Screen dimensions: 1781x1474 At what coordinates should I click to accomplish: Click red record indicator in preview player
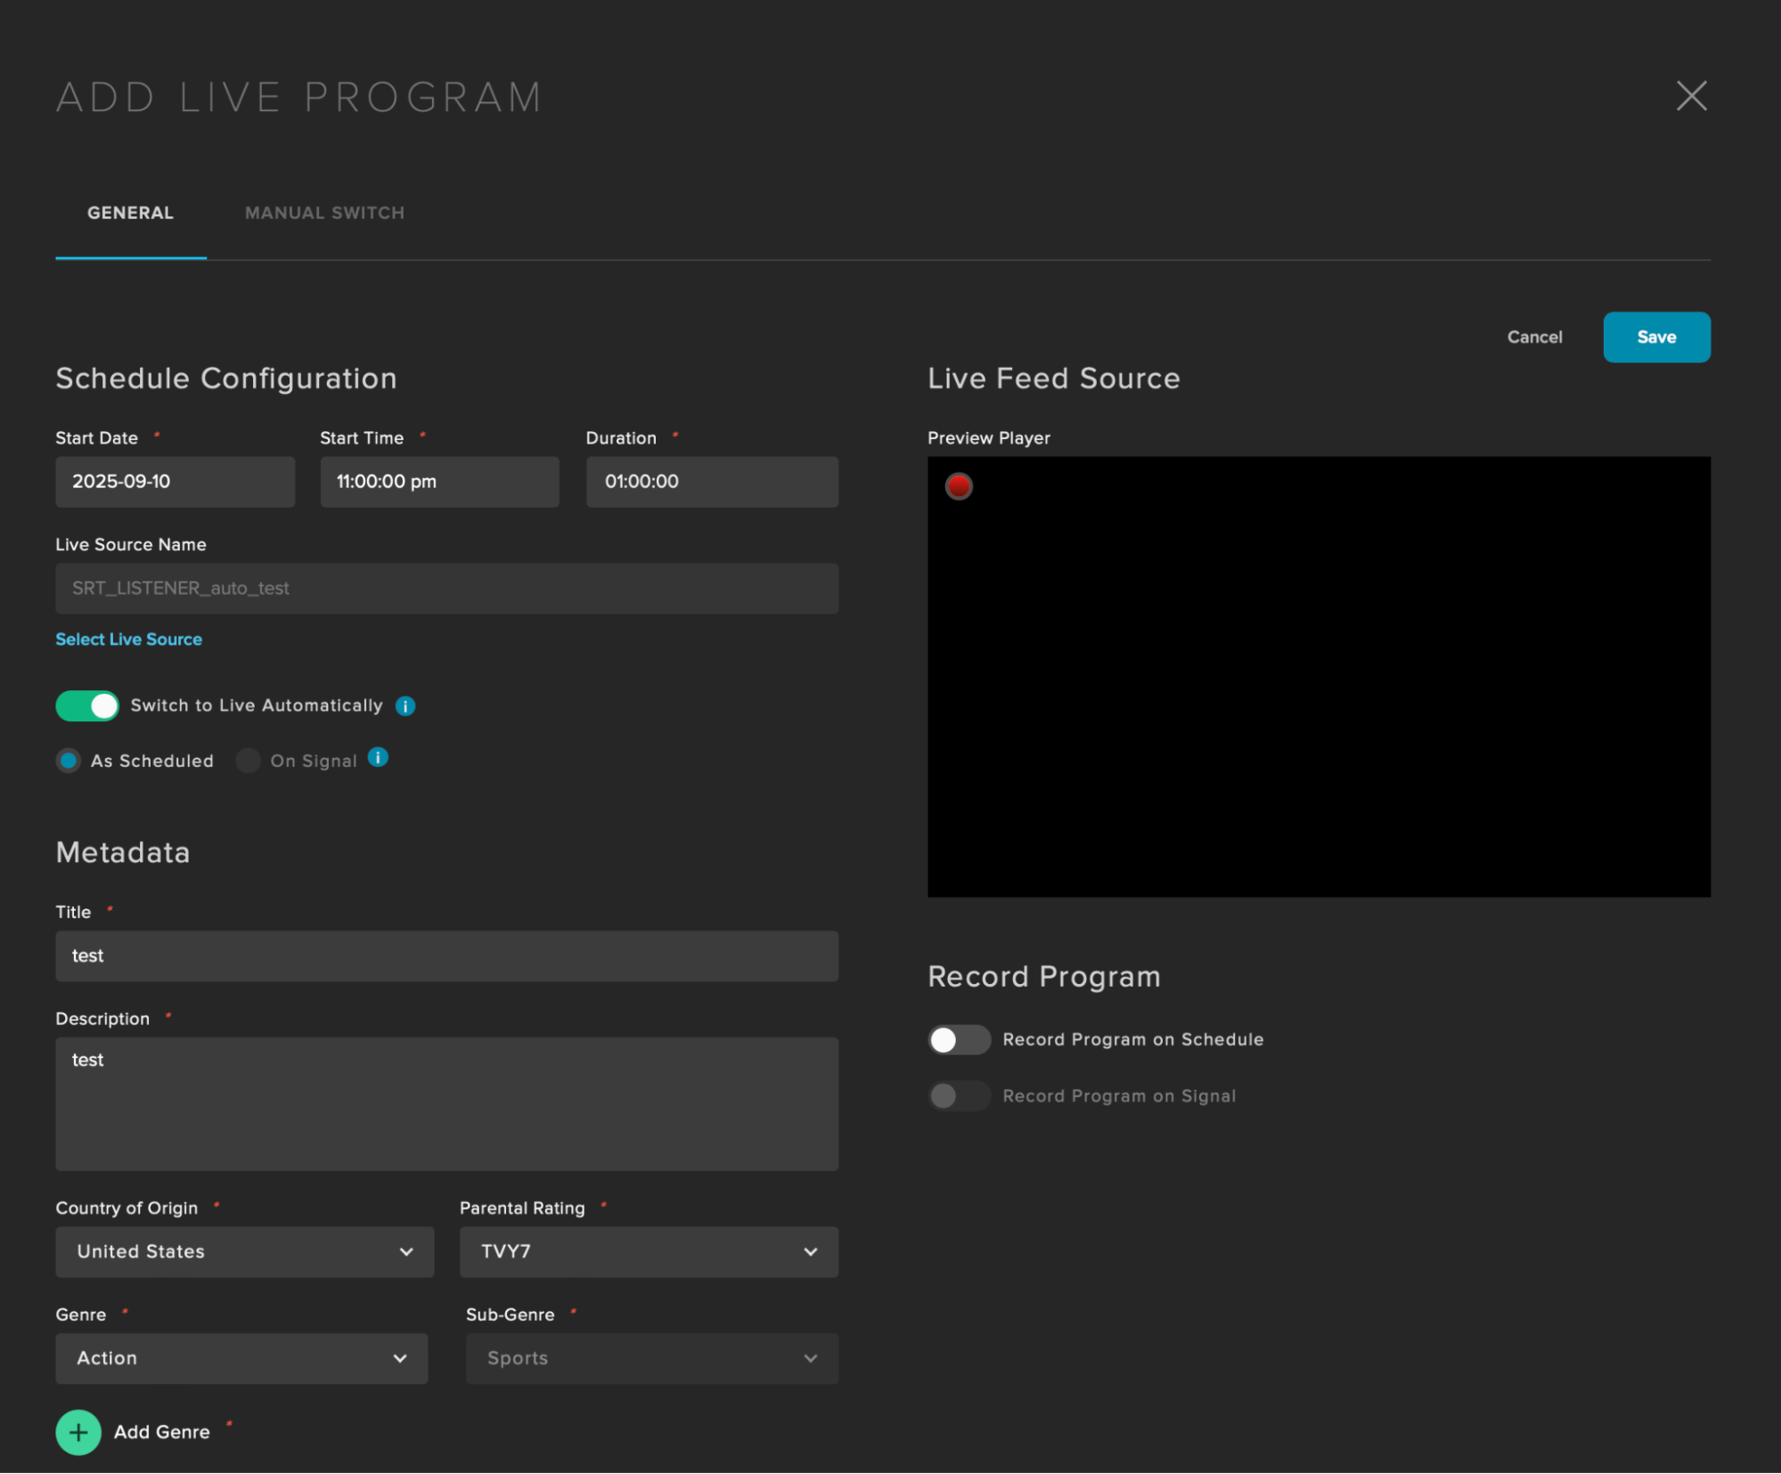pyautogui.click(x=959, y=486)
